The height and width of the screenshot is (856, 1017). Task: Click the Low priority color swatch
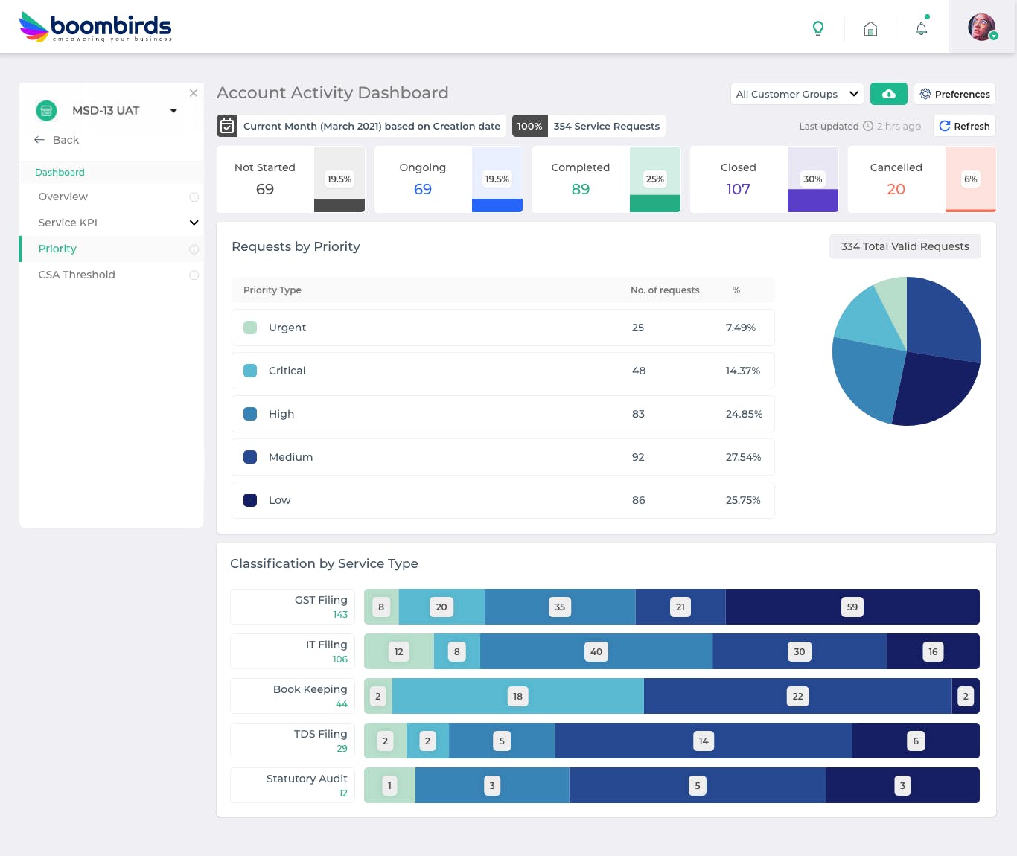click(250, 500)
